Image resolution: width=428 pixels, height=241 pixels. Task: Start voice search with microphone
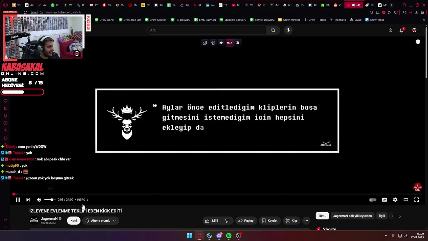tap(288, 30)
